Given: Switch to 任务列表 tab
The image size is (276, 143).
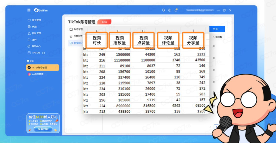Looking at the screenshot, I should 76,36.
